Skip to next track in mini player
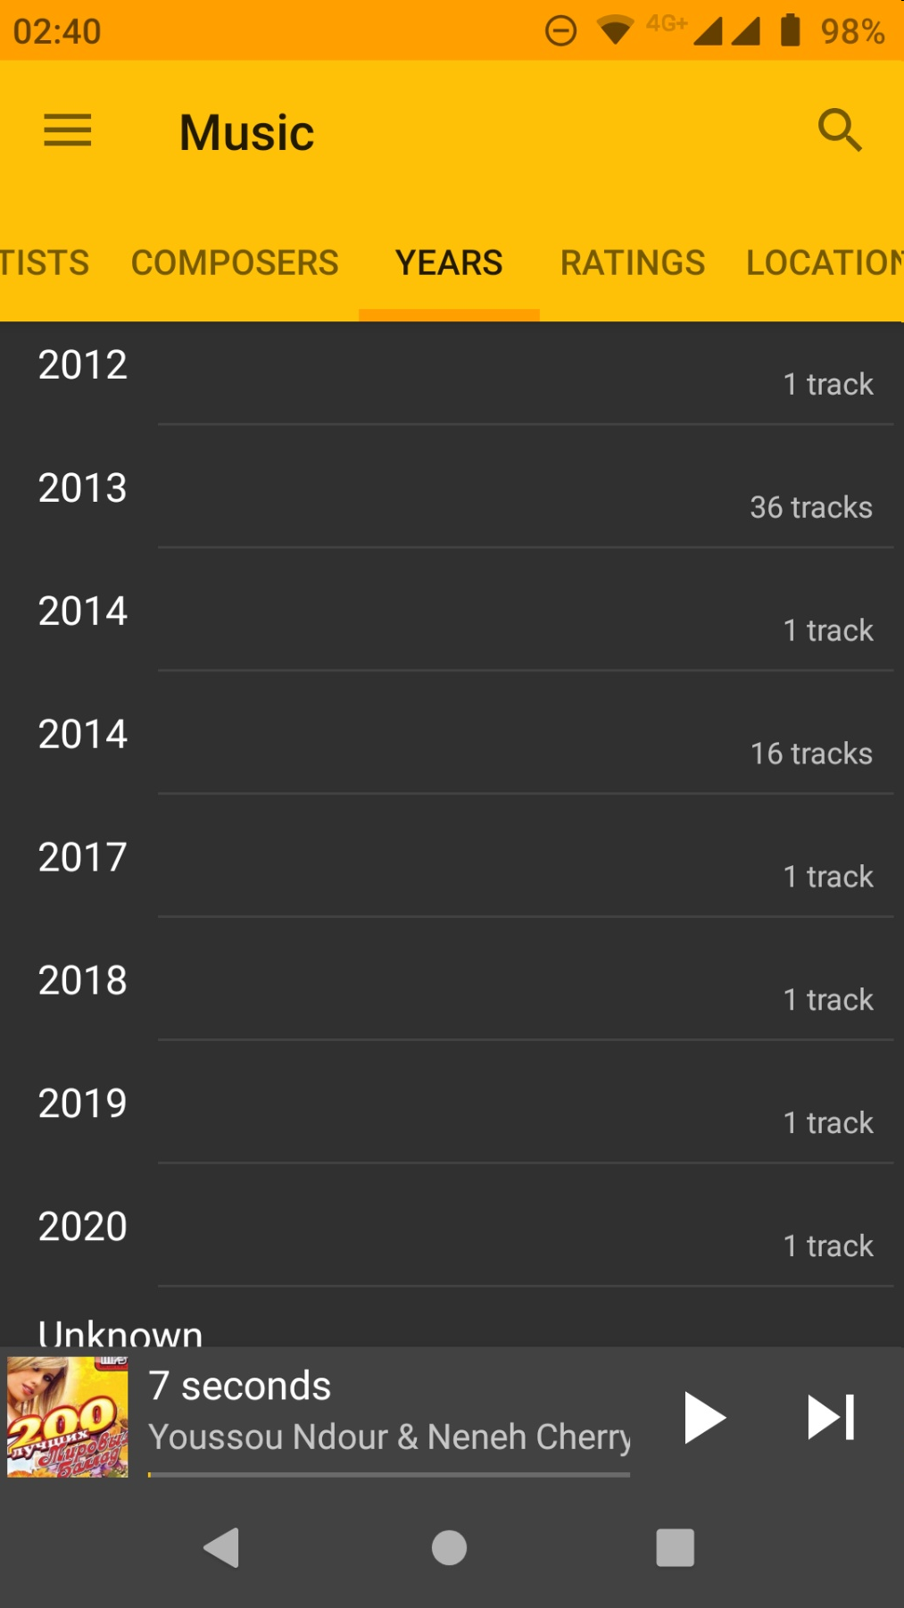 [831, 1417]
